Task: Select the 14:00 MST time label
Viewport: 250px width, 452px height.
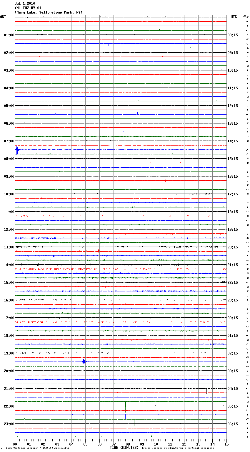Action: pyautogui.click(x=9, y=265)
